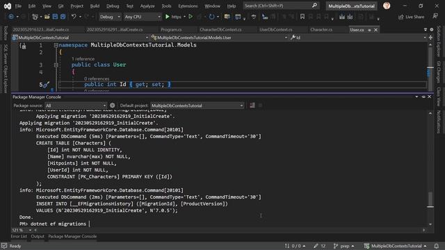Open the Any CPU platform dropdown
The height and width of the screenshot is (250, 445).
[x=143, y=17]
